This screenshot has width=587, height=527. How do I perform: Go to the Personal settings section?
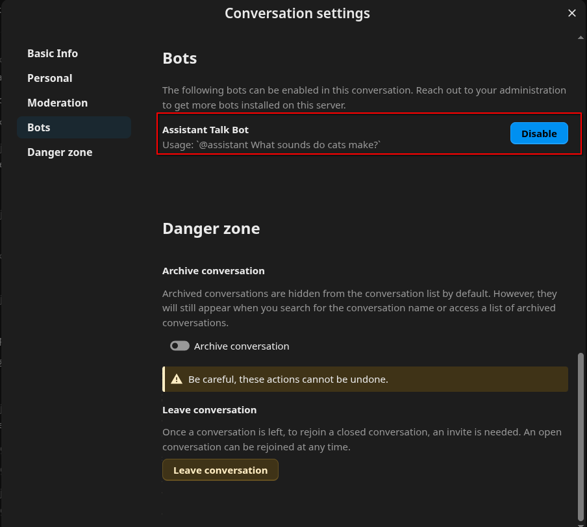tap(50, 78)
